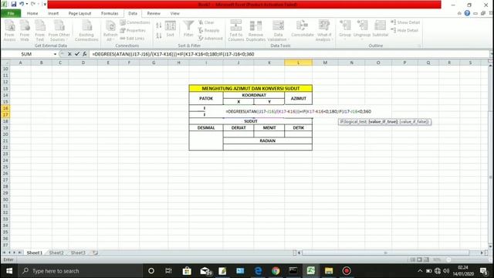Open Task View on the taskbar
Screen dimensions: 494x278
168,271
